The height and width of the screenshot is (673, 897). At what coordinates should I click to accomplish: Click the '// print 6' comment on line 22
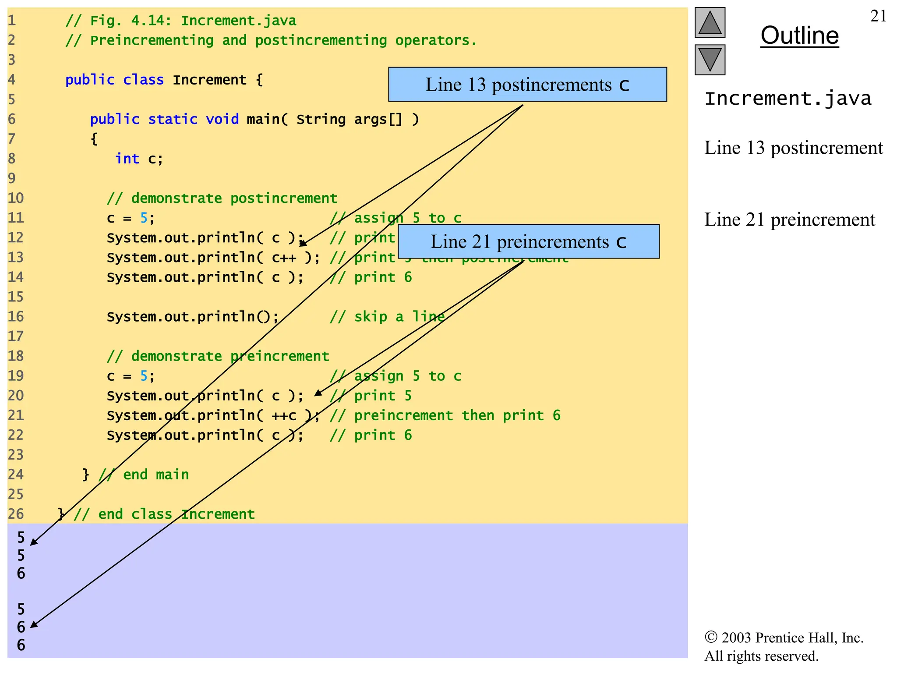click(x=371, y=435)
